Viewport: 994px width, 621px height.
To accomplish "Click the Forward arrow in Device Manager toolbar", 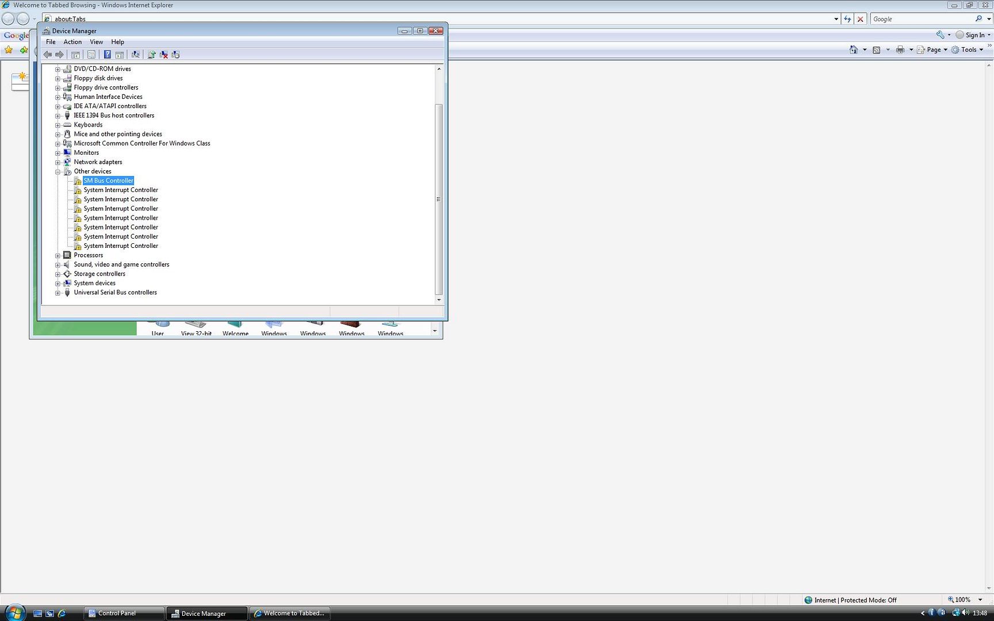I will (59, 55).
